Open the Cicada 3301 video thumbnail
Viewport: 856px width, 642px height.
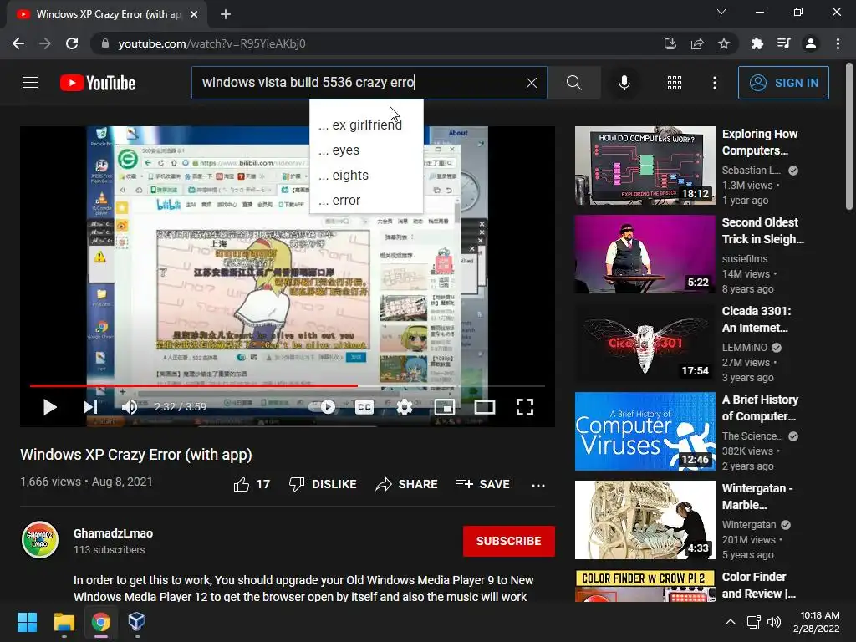click(x=645, y=343)
